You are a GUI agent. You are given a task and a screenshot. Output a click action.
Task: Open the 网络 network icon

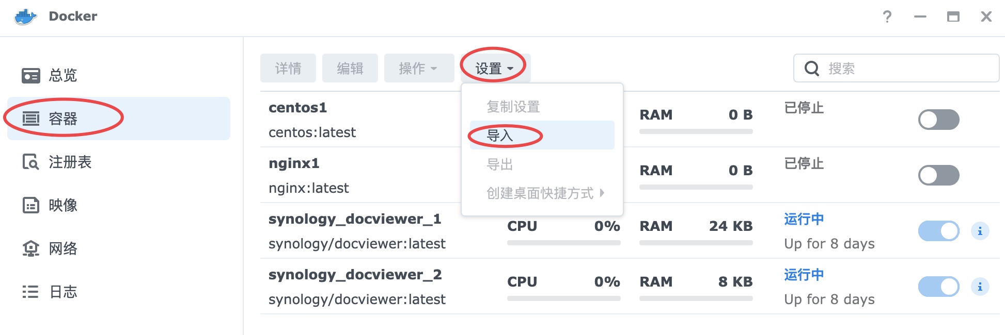point(30,249)
